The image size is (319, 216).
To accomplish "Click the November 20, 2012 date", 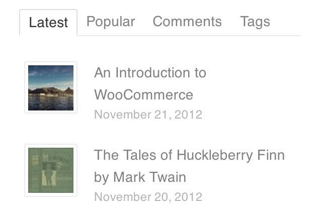I will [x=148, y=197].
